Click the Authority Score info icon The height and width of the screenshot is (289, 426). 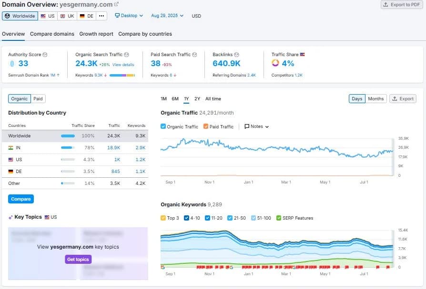[x=45, y=55]
